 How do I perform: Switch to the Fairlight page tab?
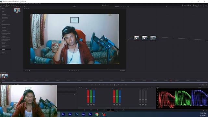117,110
